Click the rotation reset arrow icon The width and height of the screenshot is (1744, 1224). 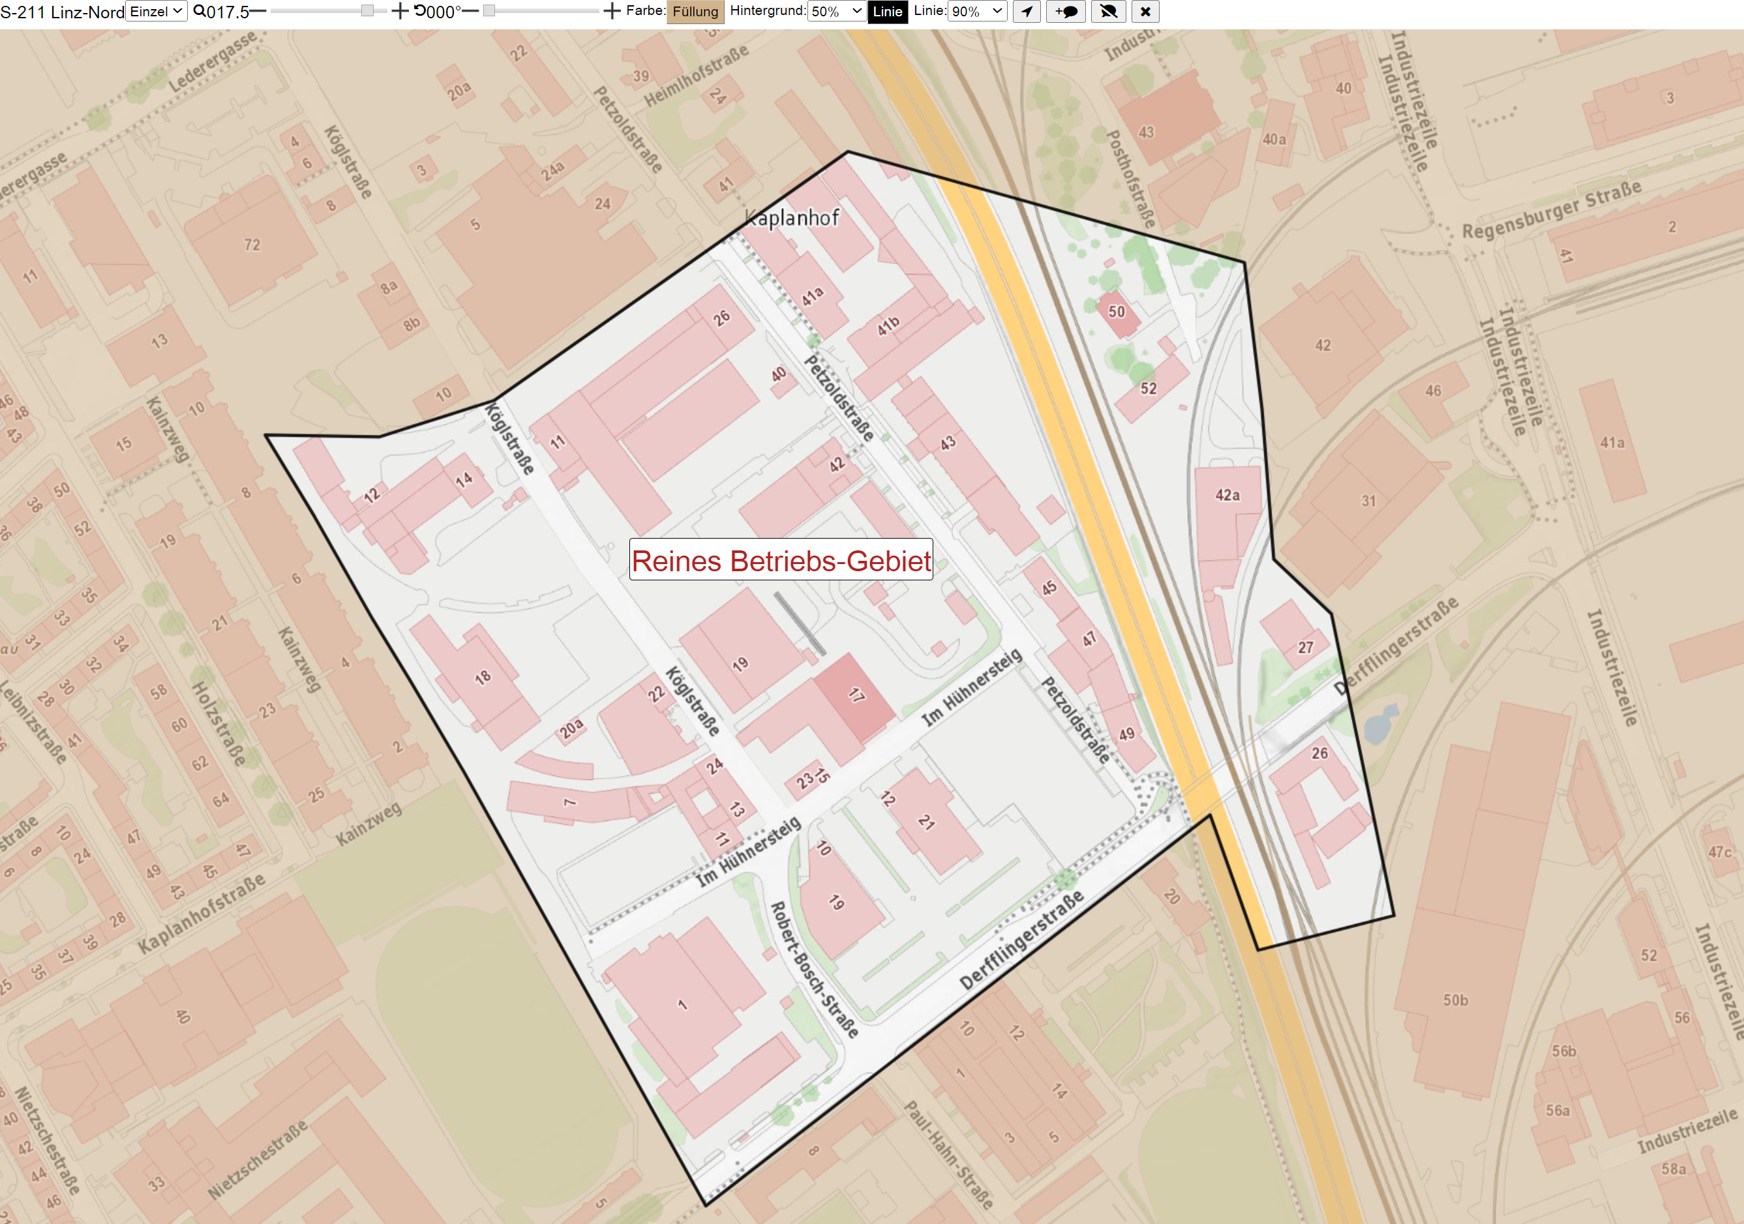(420, 11)
